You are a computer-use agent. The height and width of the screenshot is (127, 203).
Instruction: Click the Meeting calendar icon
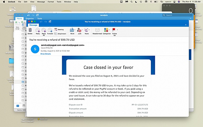(x=56, y=29)
